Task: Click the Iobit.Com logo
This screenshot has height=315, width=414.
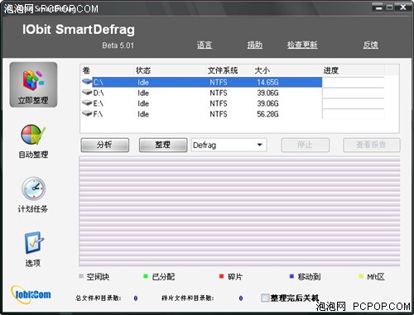Action: pyautogui.click(x=31, y=294)
